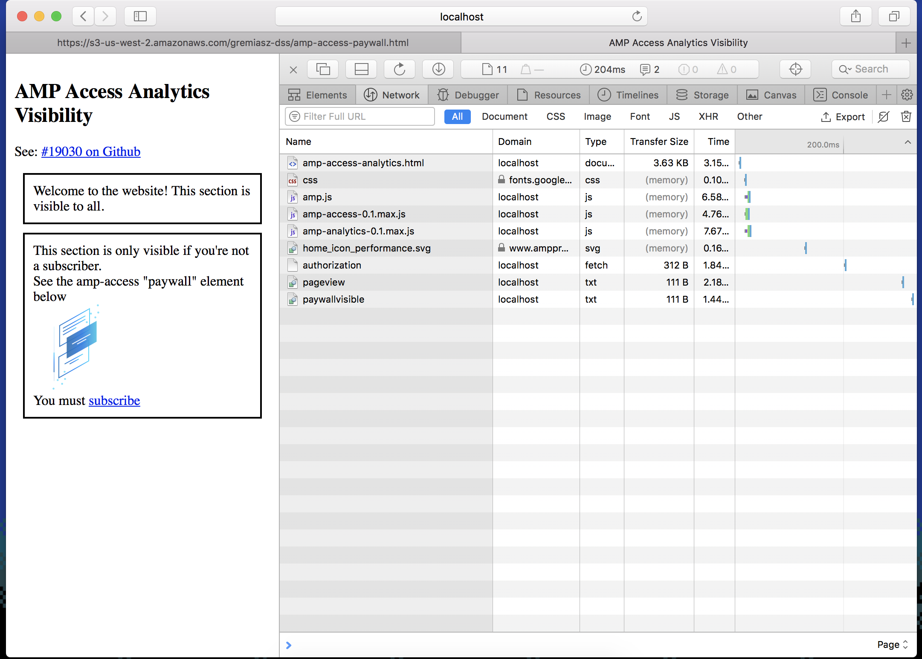Click the element inspector crosshair icon
The width and height of the screenshot is (922, 659).
[x=795, y=69]
